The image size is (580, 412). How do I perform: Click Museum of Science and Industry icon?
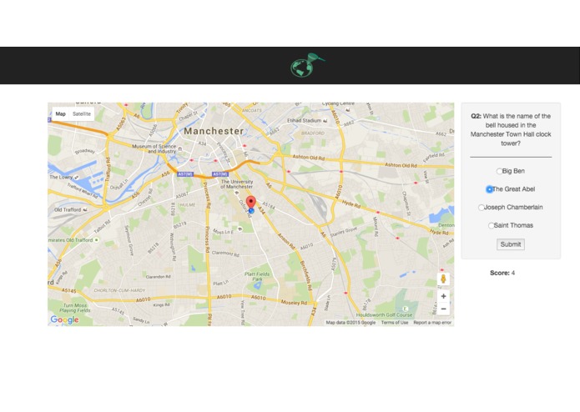[180, 148]
